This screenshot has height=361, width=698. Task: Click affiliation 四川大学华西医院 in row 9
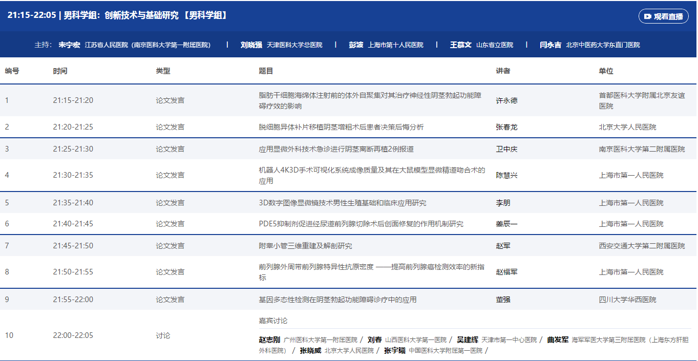tap(627, 300)
